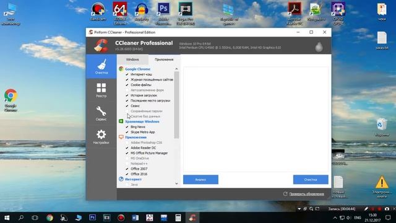Click ENG language indicator in tray
The image size is (396, 223).
[358, 217]
